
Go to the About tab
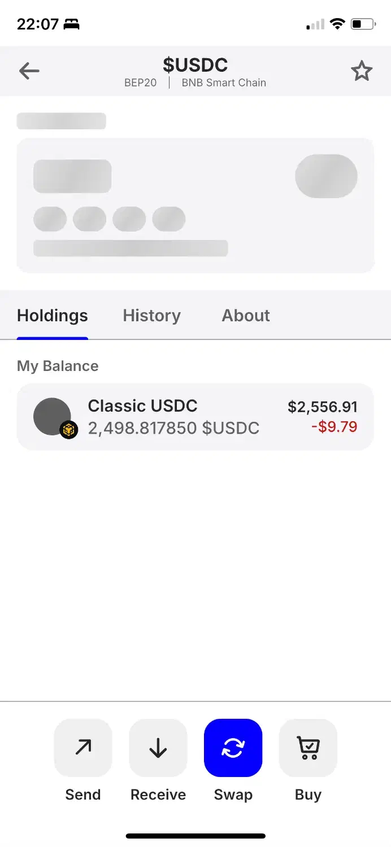pyautogui.click(x=246, y=316)
